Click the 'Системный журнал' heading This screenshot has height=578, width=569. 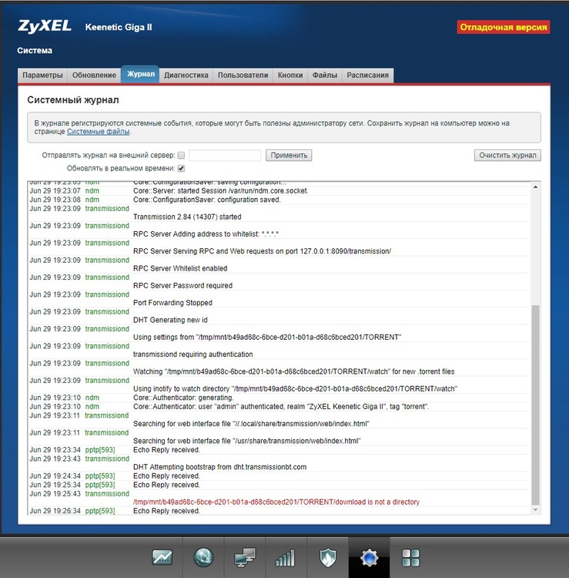click(73, 100)
